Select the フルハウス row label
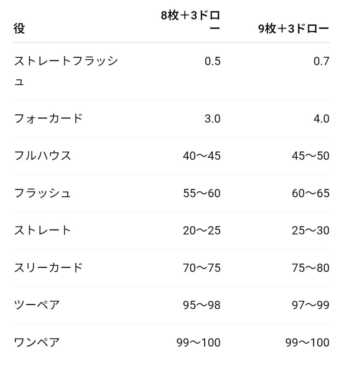The width and height of the screenshot is (343, 371). pos(42,156)
